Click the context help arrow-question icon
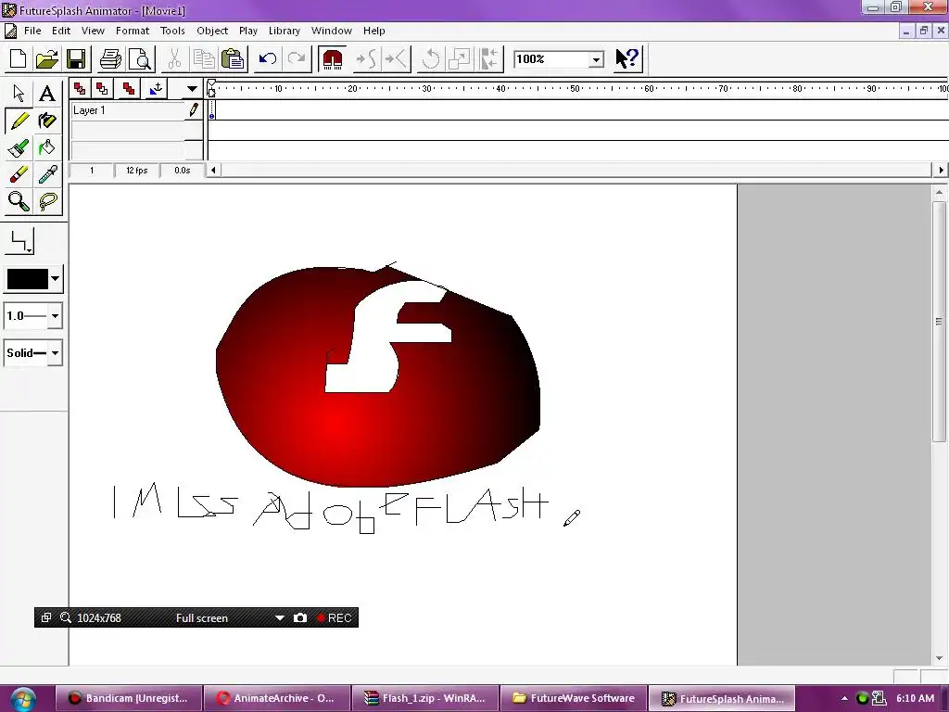Viewport: 949px width, 712px height. pos(627,59)
